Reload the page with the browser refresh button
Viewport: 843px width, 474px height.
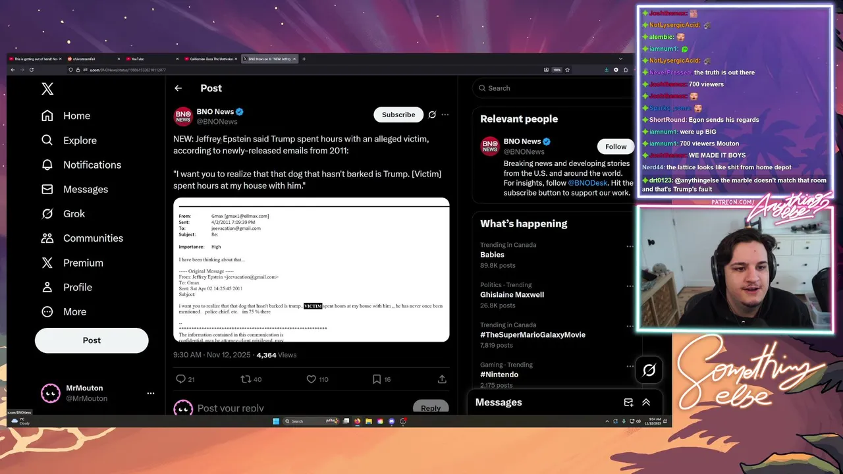coord(32,70)
